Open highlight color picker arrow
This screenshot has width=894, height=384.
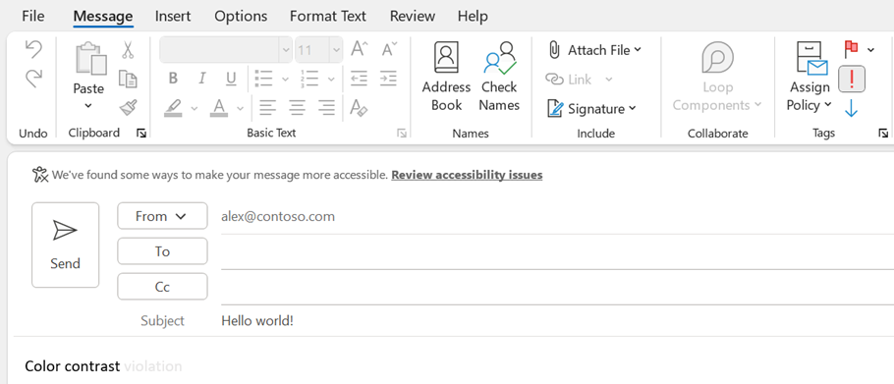point(194,108)
